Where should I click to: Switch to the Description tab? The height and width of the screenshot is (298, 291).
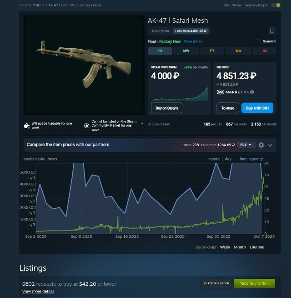(x=161, y=31)
